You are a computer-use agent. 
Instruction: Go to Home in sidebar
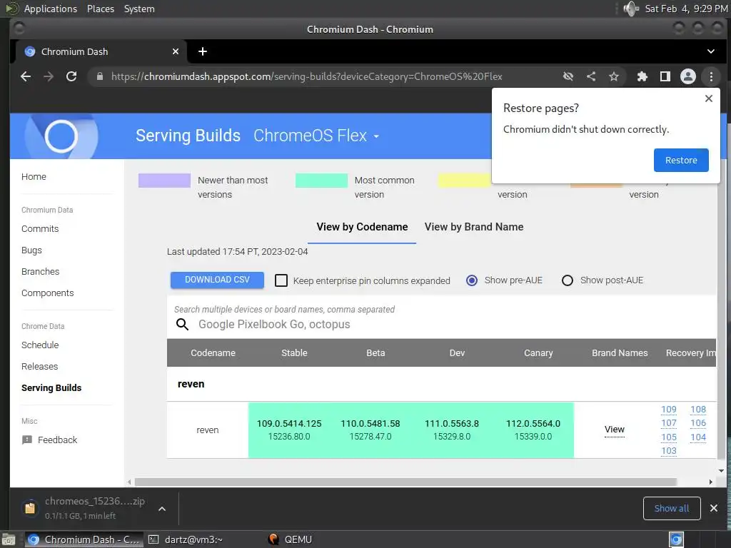pyautogui.click(x=34, y=177)
